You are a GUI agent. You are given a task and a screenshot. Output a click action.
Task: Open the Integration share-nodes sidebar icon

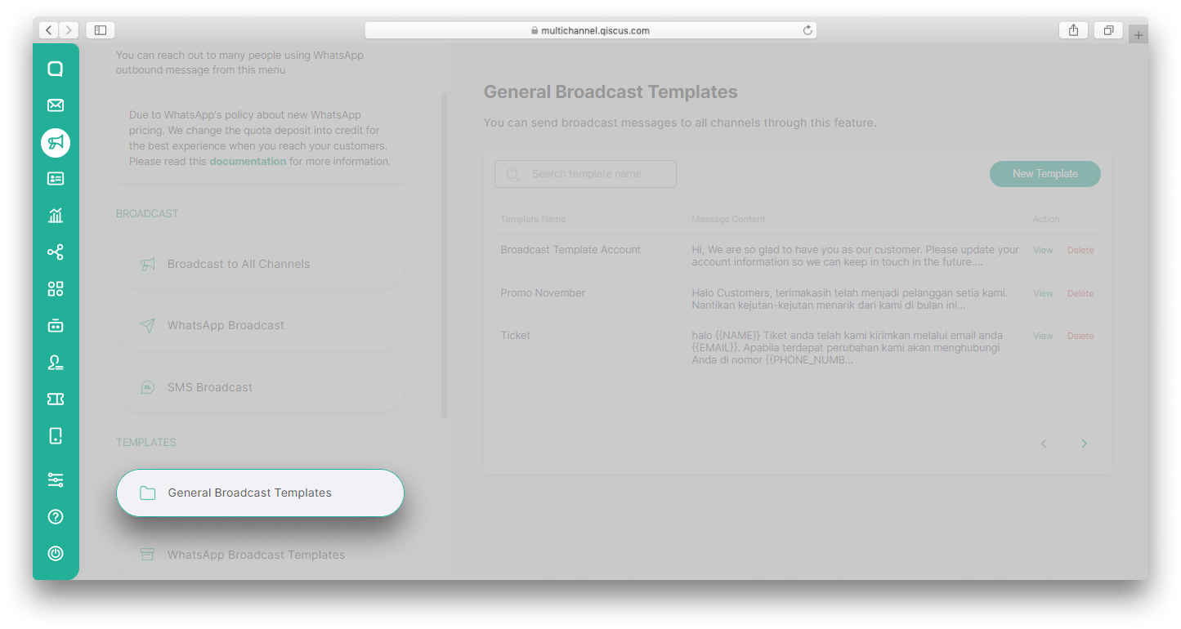tap(56, 252)
